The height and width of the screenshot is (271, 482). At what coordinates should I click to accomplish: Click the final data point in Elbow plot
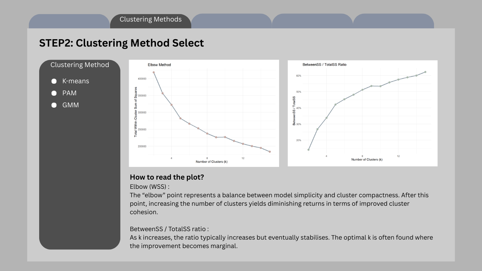tap(270, 152)
